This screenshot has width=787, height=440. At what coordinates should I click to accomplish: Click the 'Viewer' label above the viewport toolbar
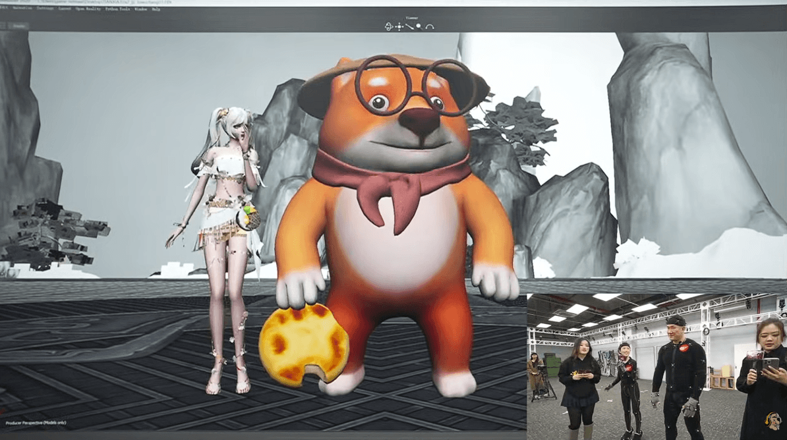pyautogui.click(x=411, y=18)
